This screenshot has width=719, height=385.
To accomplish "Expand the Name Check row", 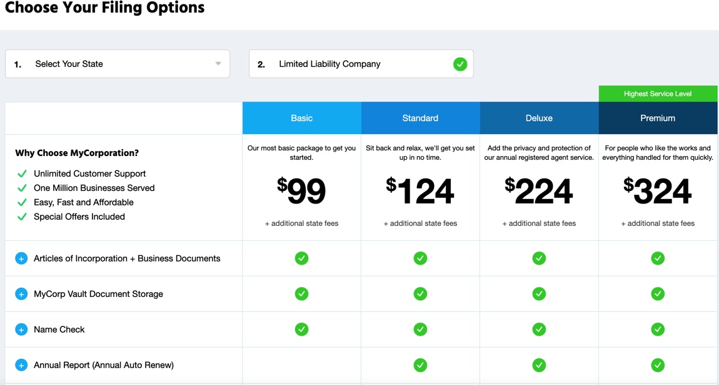I will click(x=21, y=329).
